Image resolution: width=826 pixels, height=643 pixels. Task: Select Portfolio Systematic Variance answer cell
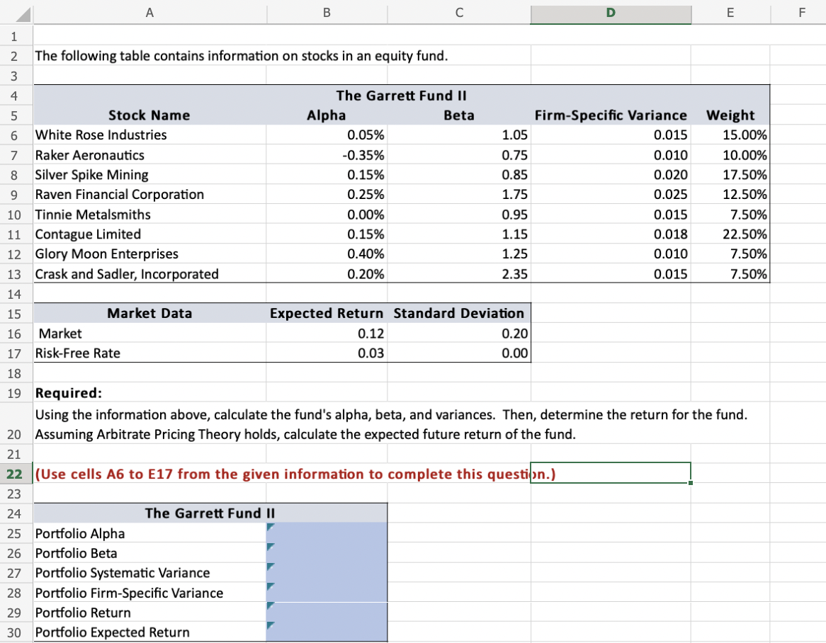[x=327, y=572]
